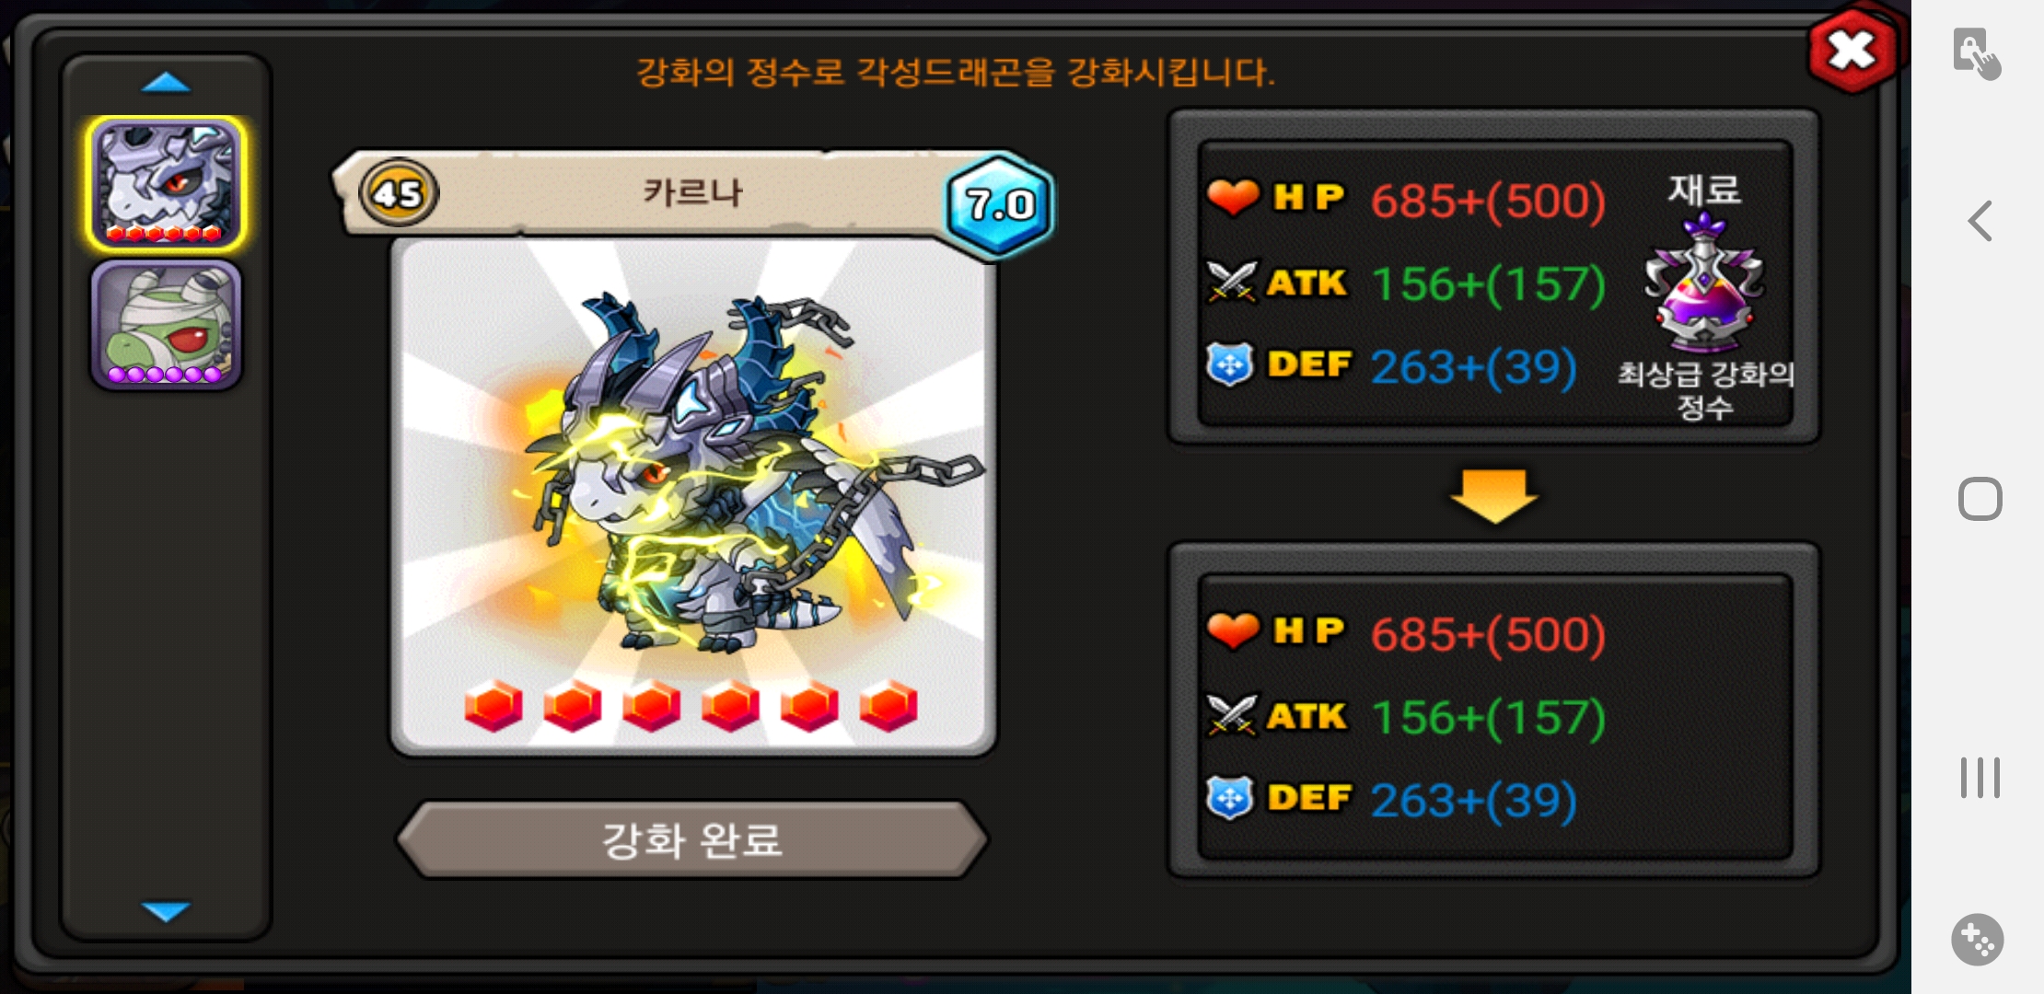
Task: Toggle the touch lock icon in sidebar
Action: [1976, 53]
